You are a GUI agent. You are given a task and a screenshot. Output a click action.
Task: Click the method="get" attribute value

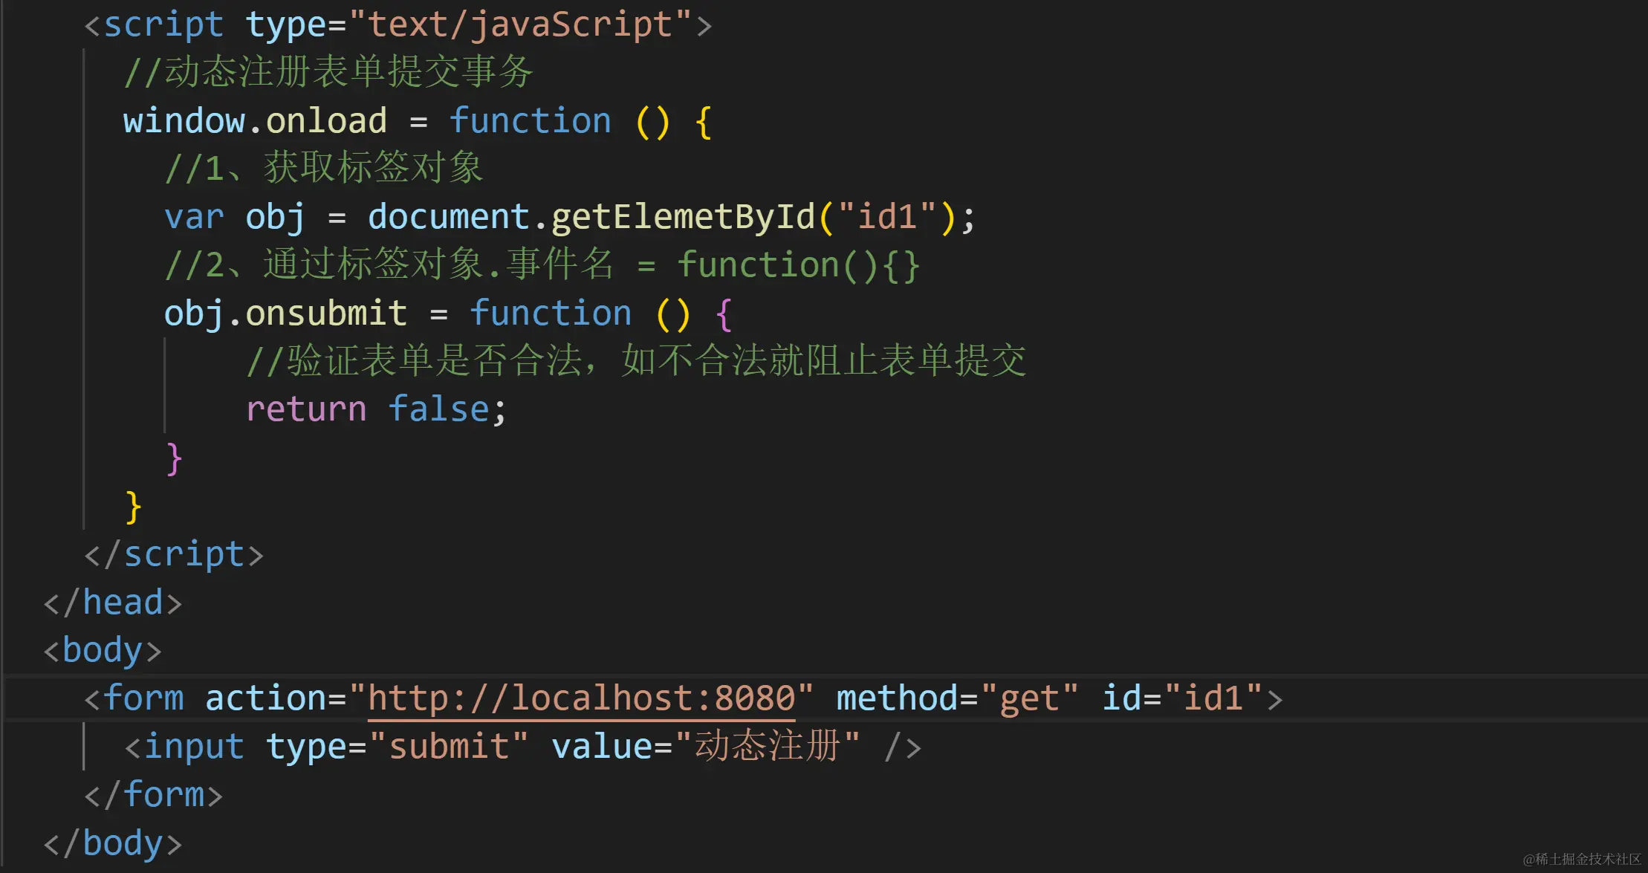pos(1029,699)
